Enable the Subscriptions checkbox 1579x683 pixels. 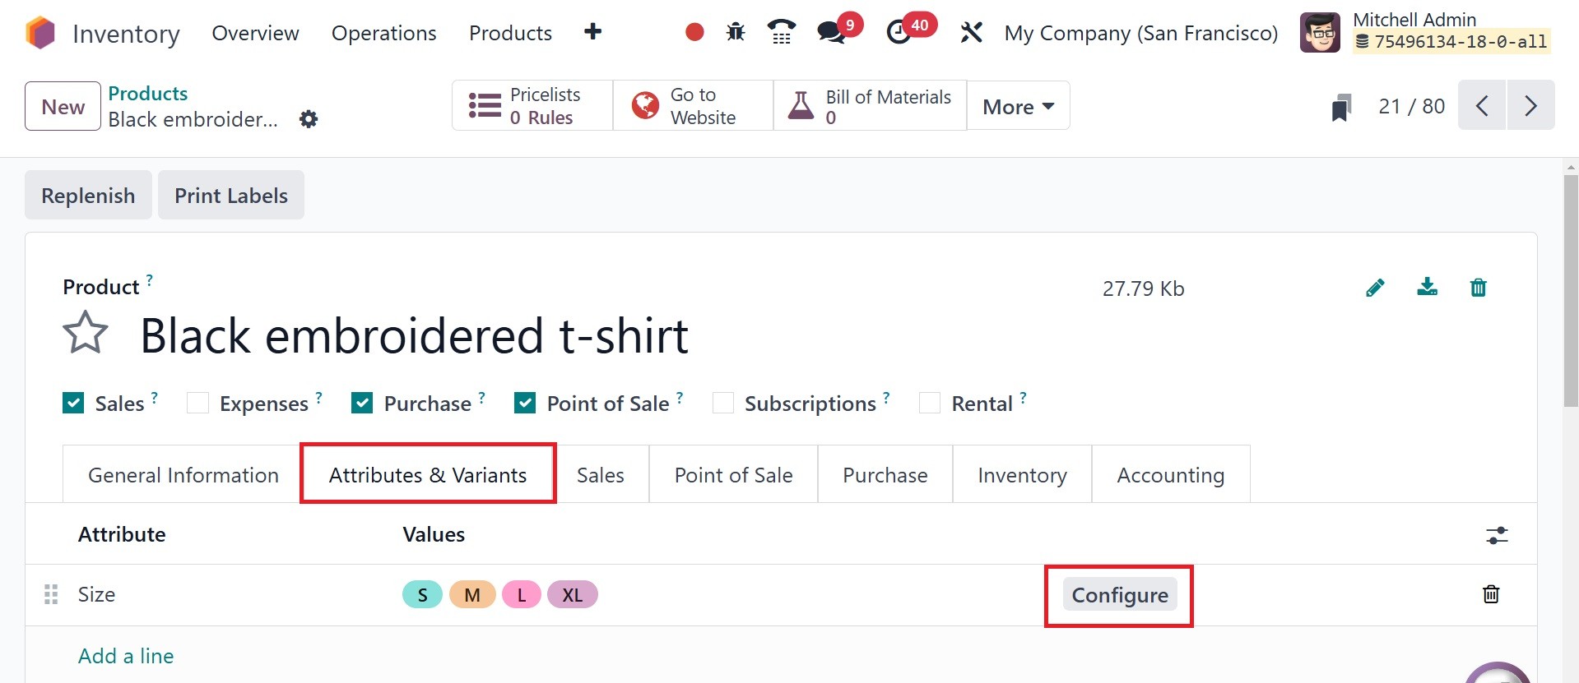pyautogui.click(x=722, y=404)
